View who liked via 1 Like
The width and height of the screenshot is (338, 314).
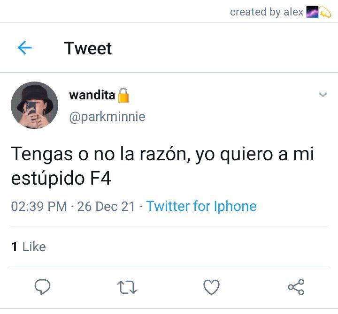coord(29,247)
